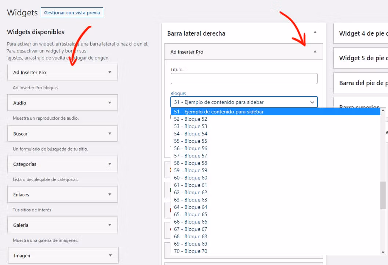Select option 52 - Bloque 52

click(x=275, y=119)
